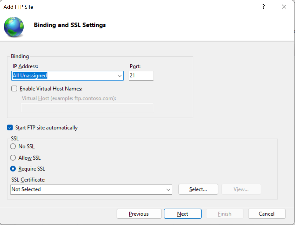Select the Require SSL radio option
The image size is (295, 225).
point(13,169)
